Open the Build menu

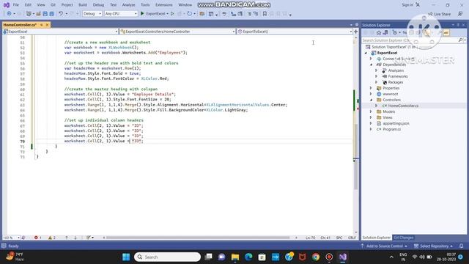tap(83, 5)
